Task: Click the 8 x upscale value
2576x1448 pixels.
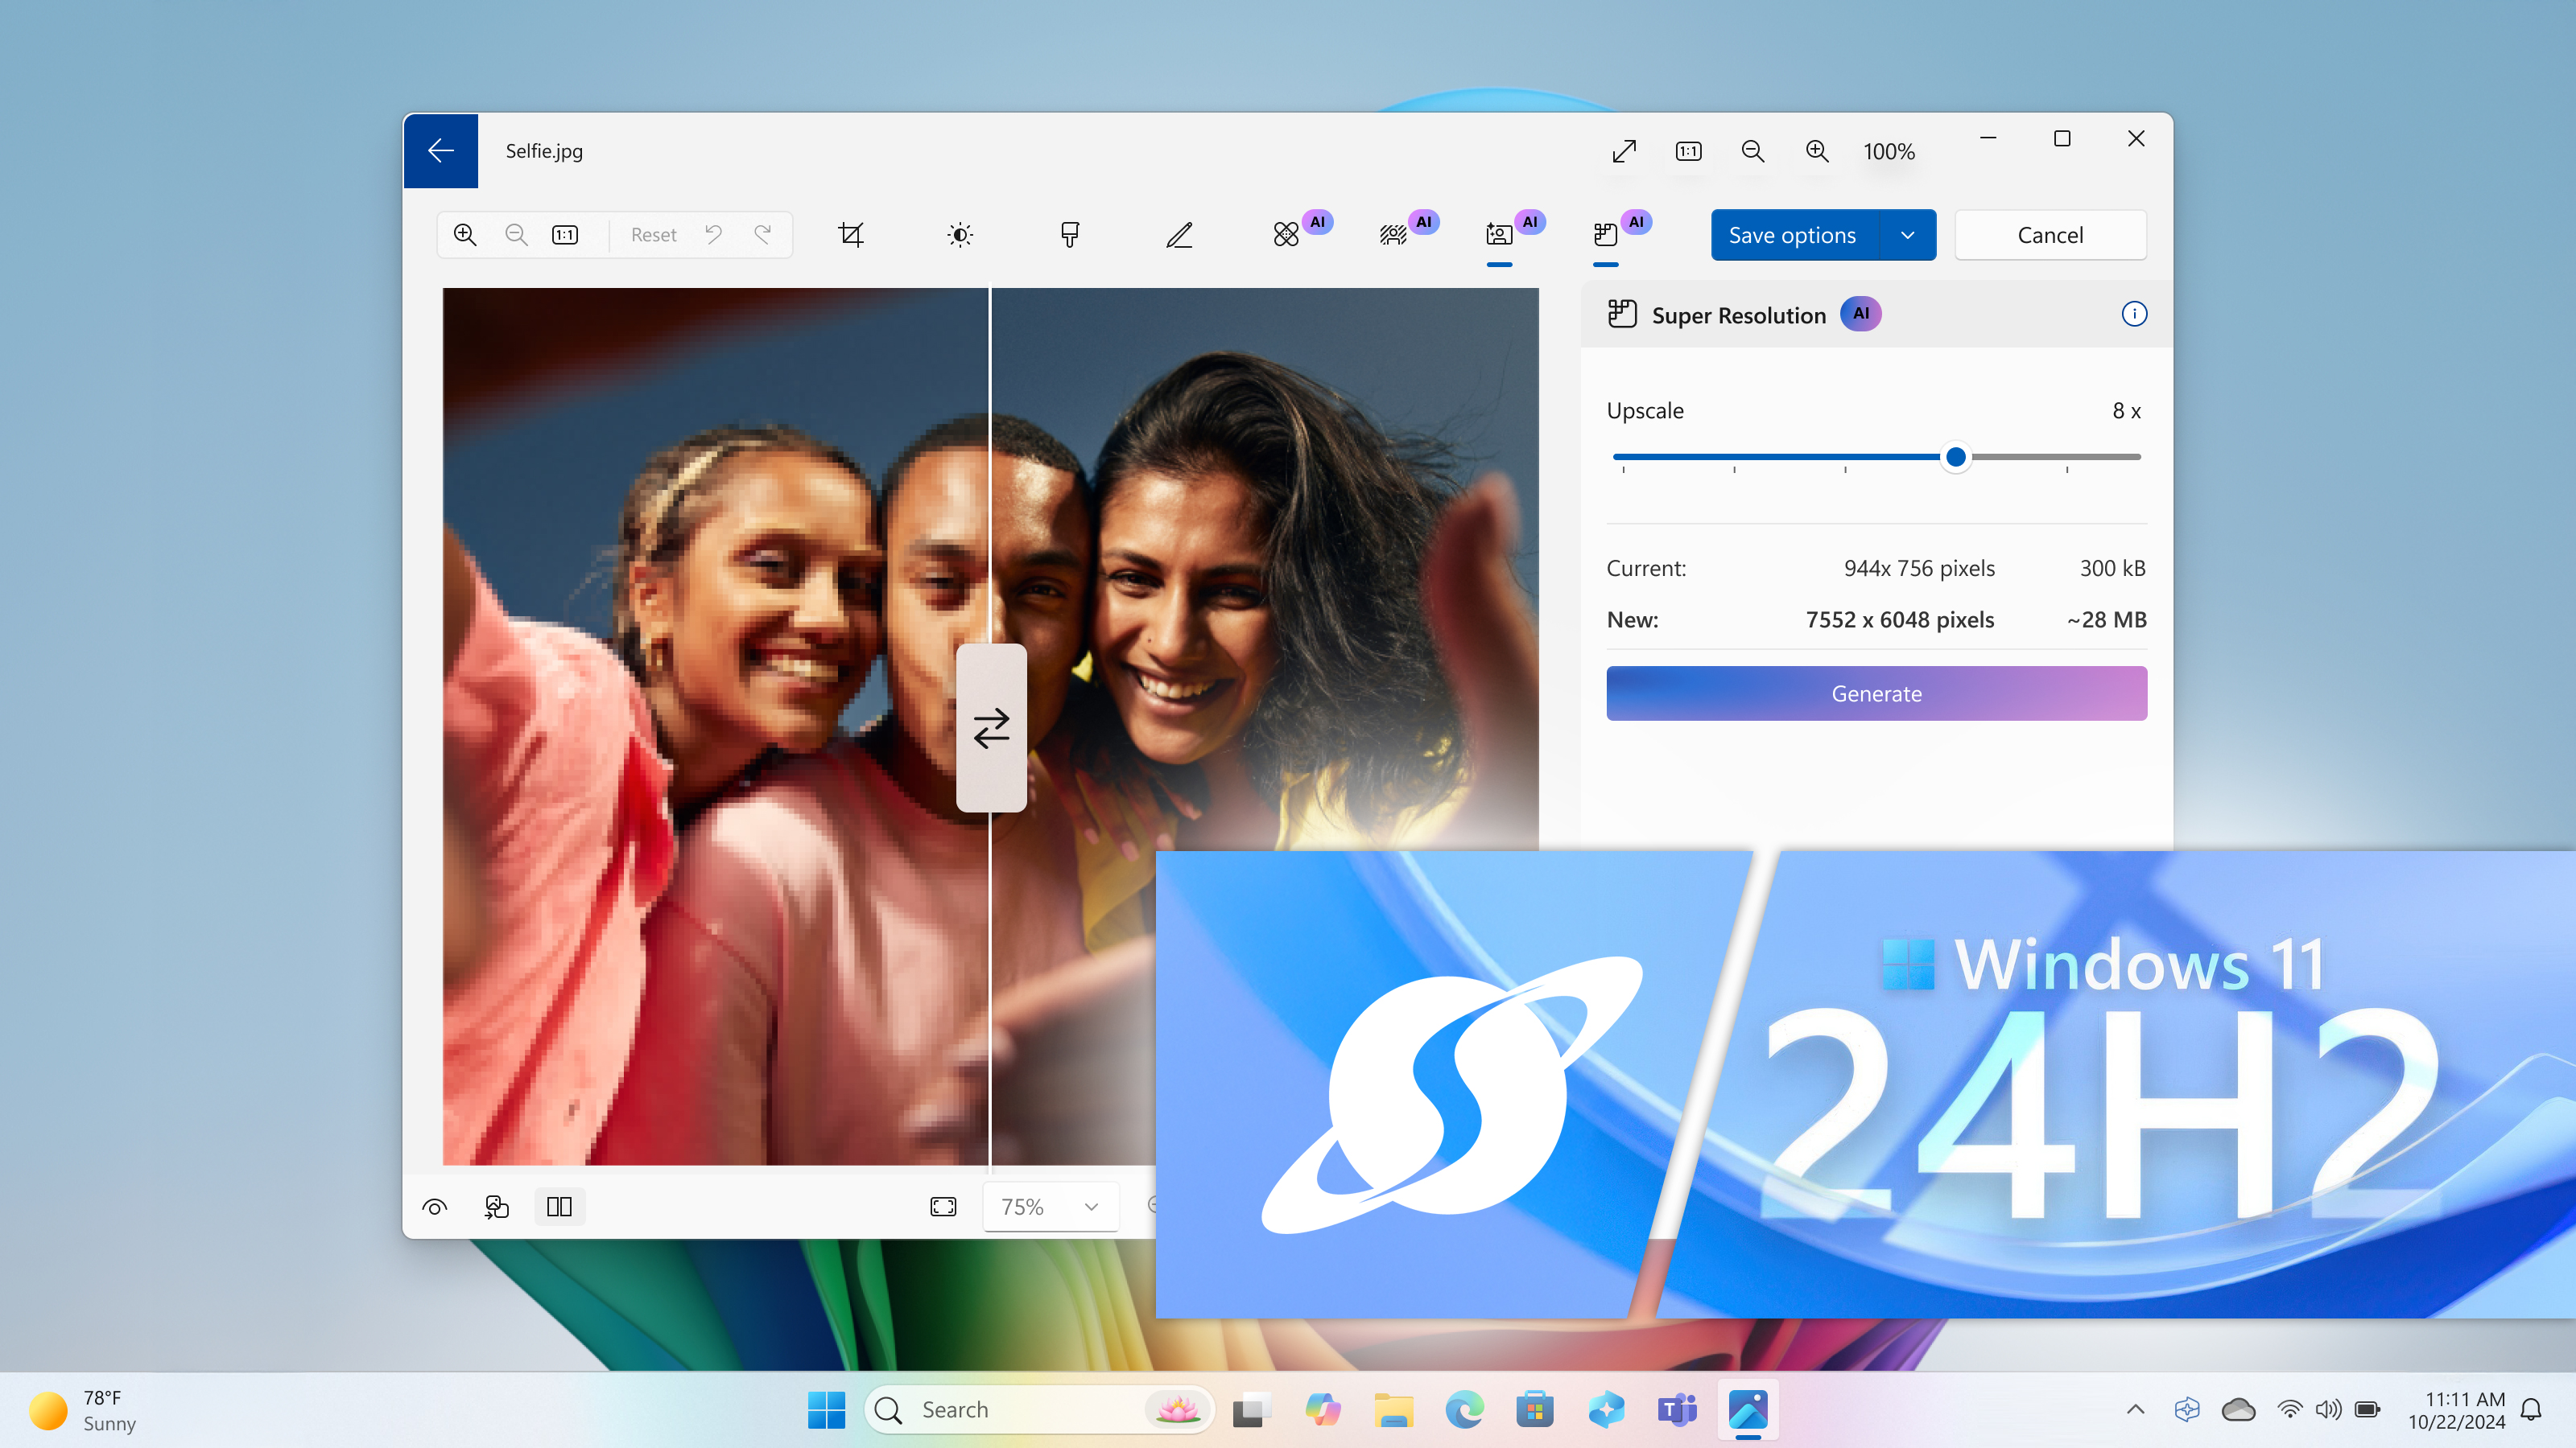Action: (2126, 411)
